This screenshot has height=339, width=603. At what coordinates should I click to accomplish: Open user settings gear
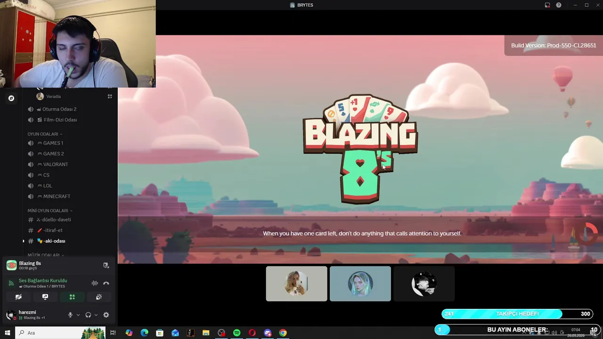point(106,315)
